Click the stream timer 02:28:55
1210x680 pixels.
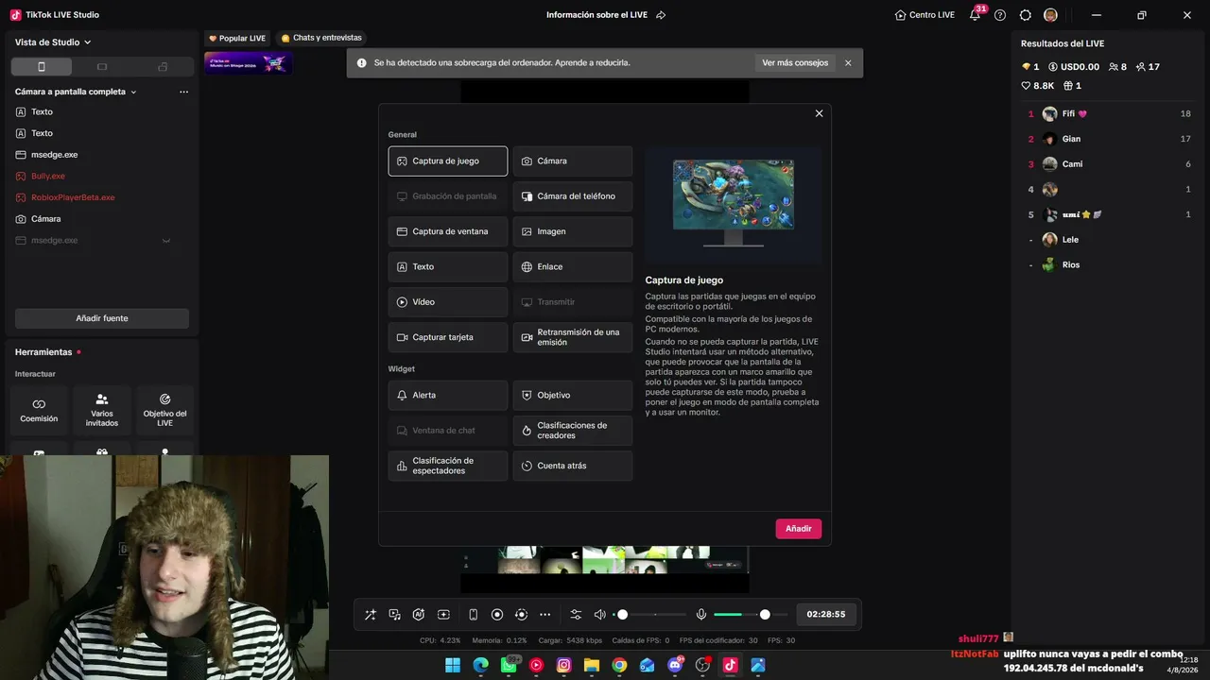coord(826,615)
